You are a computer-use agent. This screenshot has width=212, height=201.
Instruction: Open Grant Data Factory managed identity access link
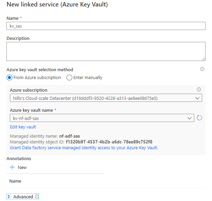pyautogui.click(x=84, y=148)
